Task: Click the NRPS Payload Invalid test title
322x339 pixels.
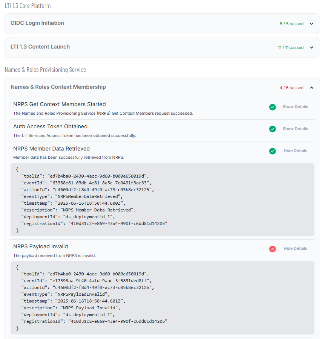Action: (40, 247)
